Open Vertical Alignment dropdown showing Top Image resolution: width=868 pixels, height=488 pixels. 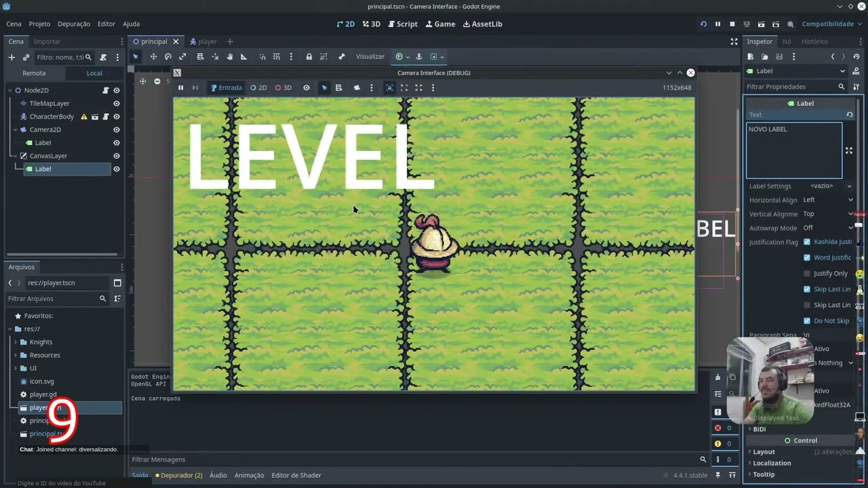(x=827, y=213)
